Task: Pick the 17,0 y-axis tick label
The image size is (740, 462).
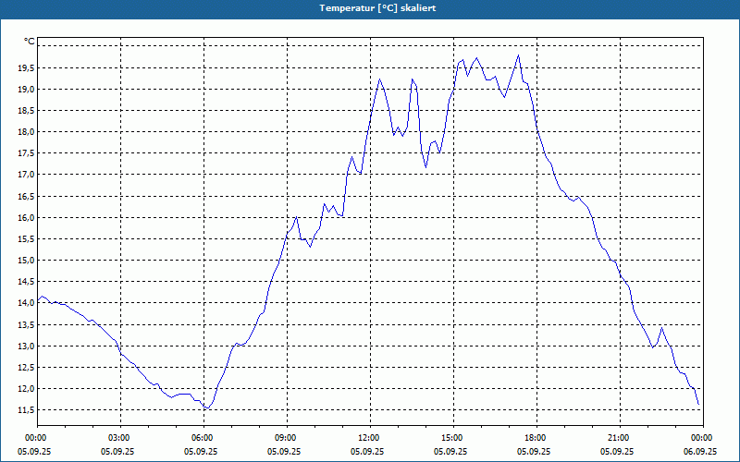Action: click(26, 175)
